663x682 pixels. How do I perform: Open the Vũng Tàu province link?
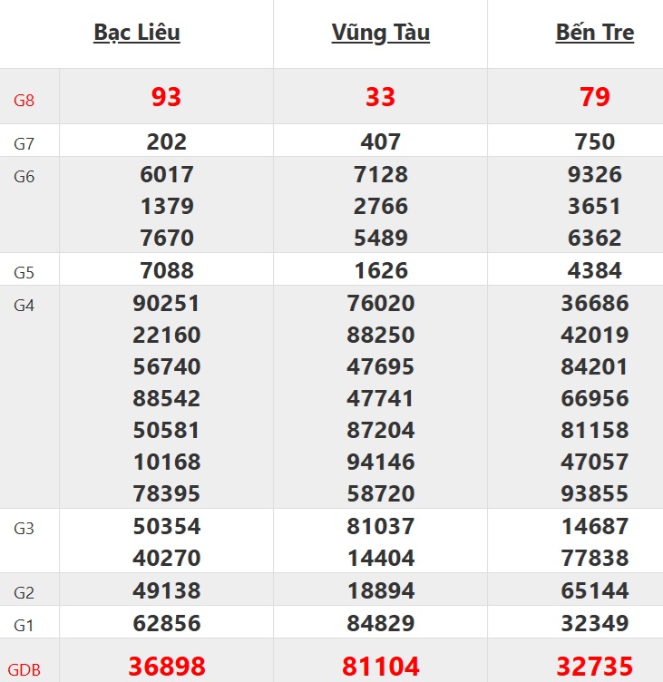[381, 33]
